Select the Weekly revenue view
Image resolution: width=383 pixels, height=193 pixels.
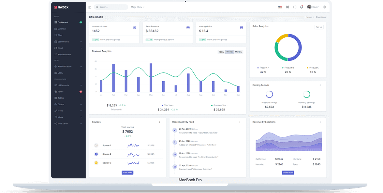(x=229, y=52)
